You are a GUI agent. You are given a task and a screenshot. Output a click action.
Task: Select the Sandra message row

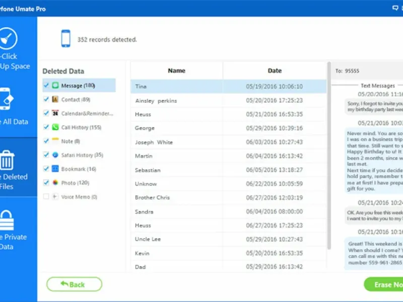coord(229,211)
